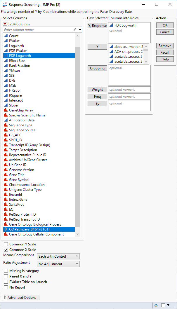Click the Cancel button
Viewport: 177px width, 309px height.
[165, 32]
